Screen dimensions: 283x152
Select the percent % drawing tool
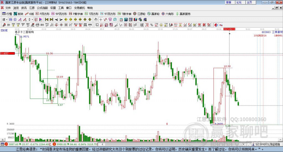tap(152, 25)
